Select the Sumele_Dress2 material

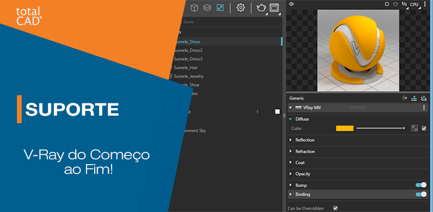pos(188,50)
